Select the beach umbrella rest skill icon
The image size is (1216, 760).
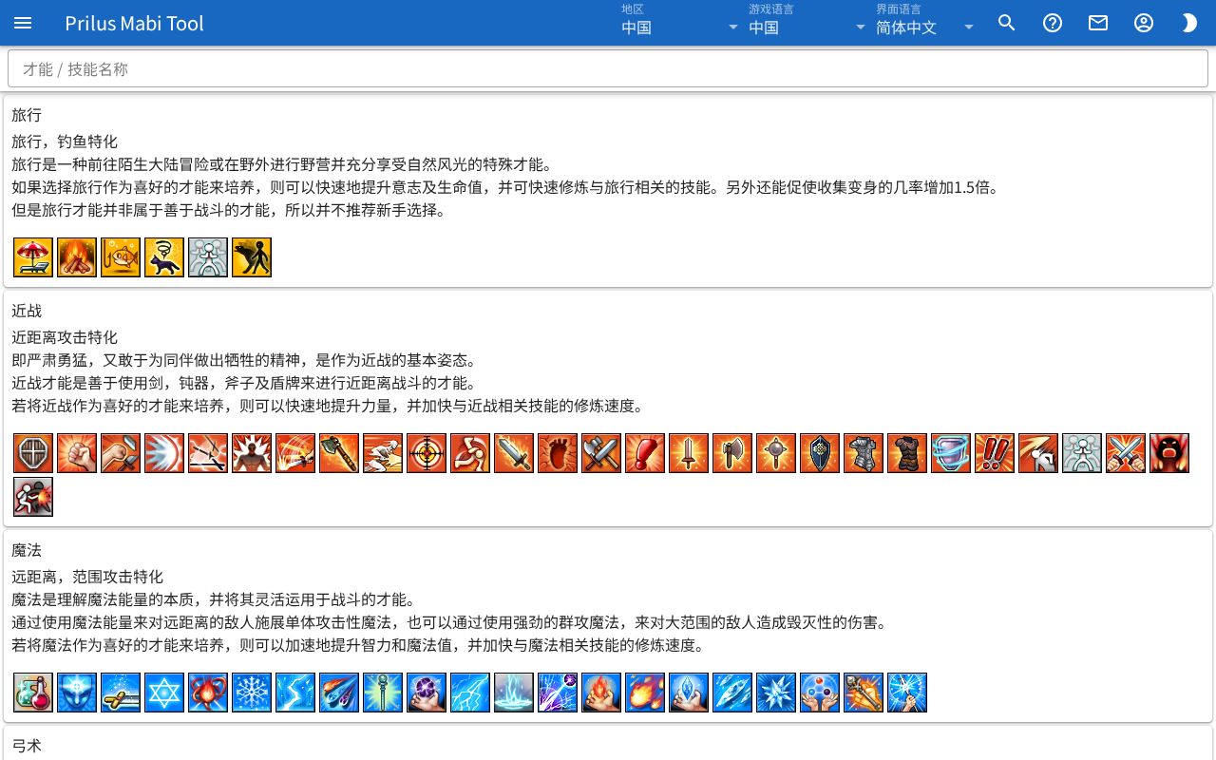point(33,257)
